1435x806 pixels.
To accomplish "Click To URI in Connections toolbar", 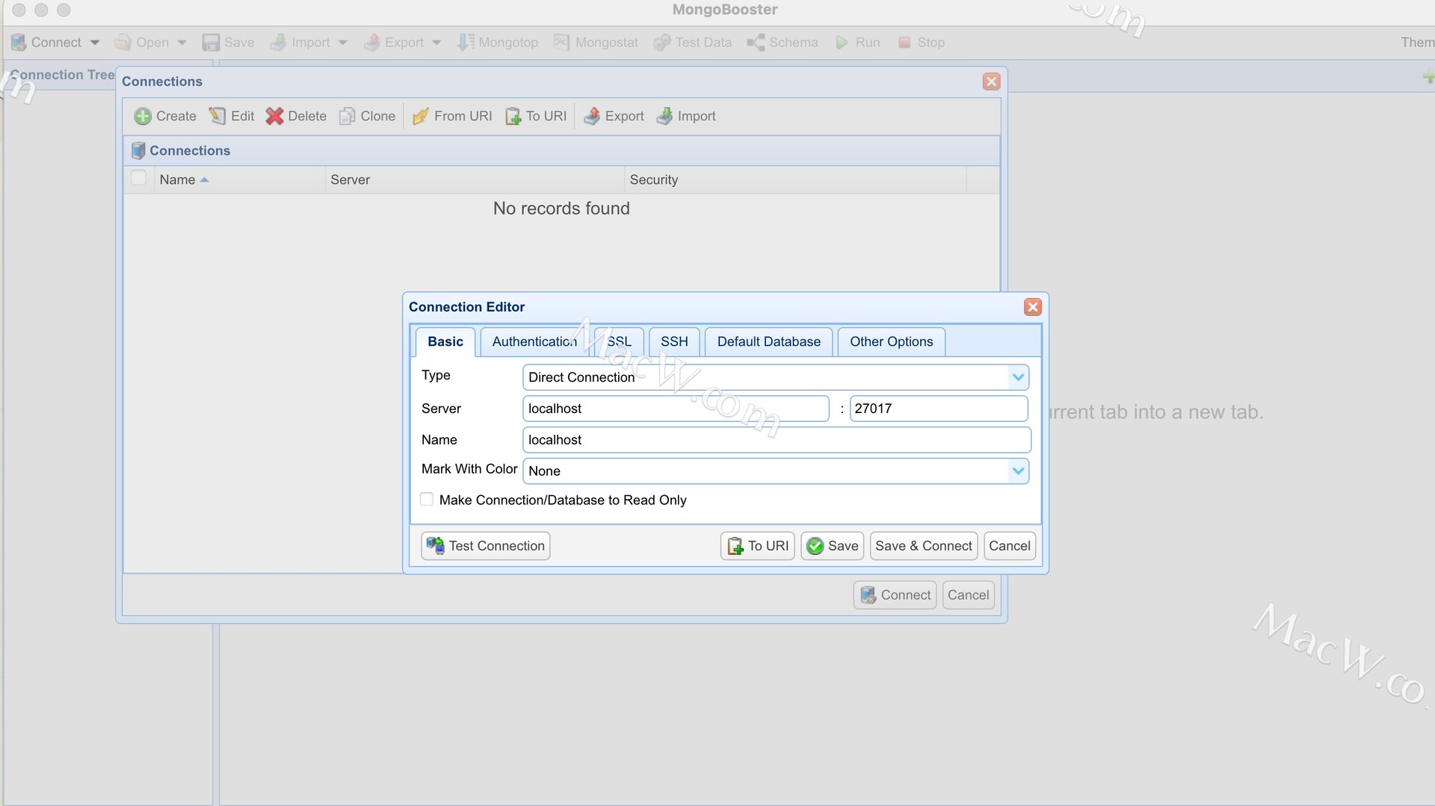I will [536, 116].
